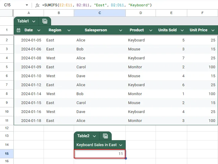218x164 pixels.
Task: Select row 13 header
Action: point(7,136)
